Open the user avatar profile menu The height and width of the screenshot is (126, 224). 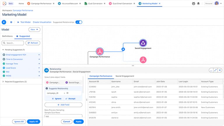click(x=216, y=3)
